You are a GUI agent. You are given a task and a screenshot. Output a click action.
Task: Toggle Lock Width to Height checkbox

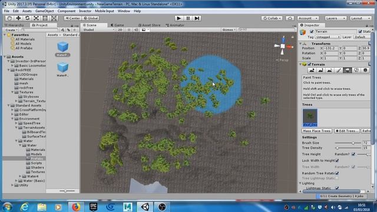tap(337, 160)
